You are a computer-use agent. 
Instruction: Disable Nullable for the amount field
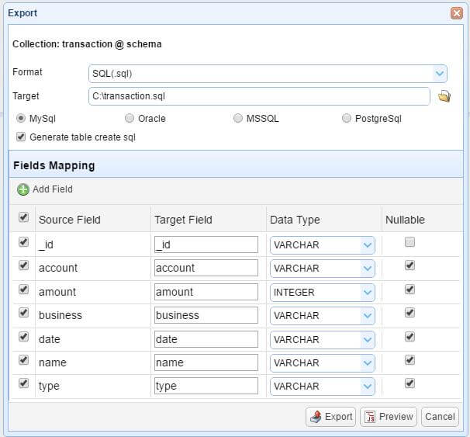410,290
